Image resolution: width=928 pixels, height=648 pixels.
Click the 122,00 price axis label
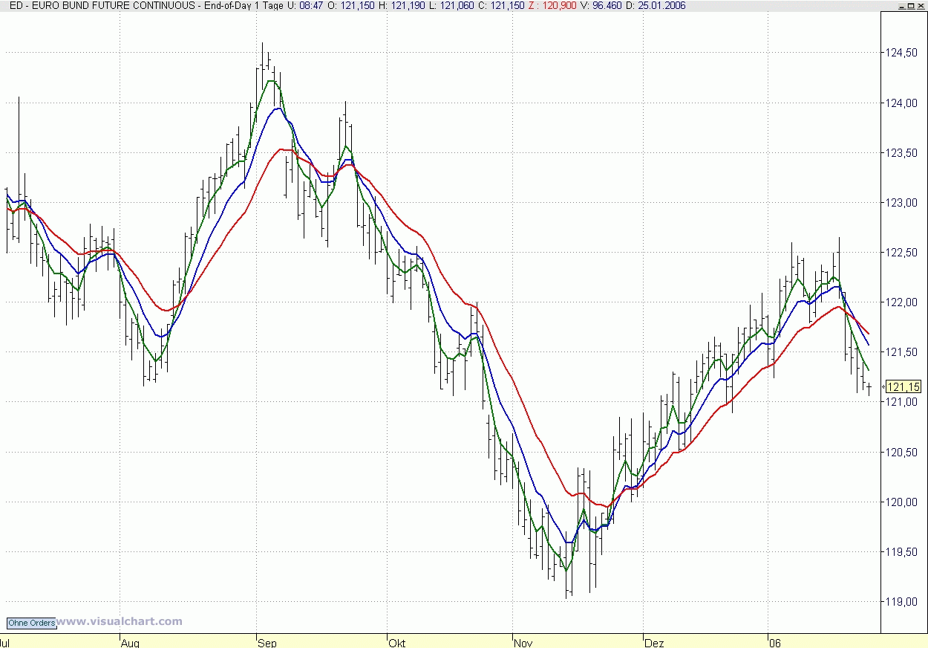pyautogui.click(x=901, y=302)
